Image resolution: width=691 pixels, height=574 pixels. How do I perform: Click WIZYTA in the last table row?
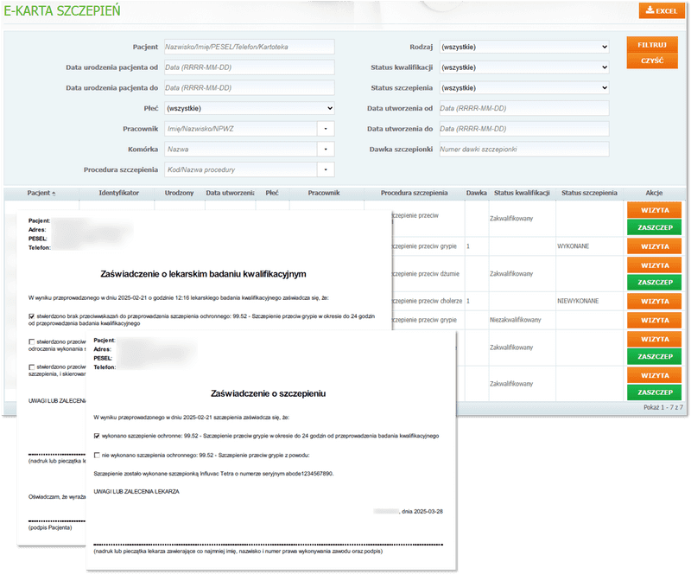point(655,375)
